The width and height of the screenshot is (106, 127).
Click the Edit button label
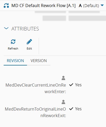coord(29,49)
